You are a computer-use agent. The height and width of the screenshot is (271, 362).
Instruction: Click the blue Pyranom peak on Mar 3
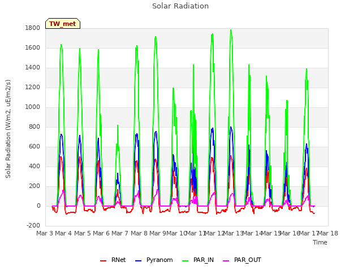pos(61,134)
